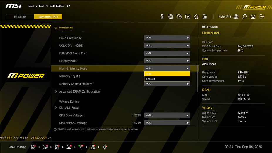
Task: Select the fourth boot icon, USB optical disc
Action: pyautogui.click(x=69, y=147)
